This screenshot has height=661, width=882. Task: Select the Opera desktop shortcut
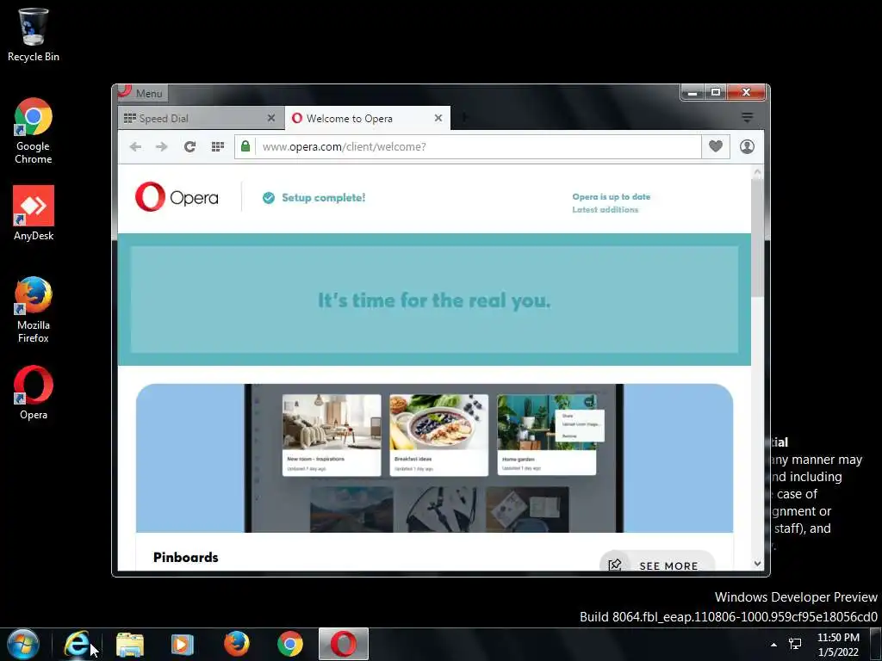pyautogui.click(x=34, y=392)
